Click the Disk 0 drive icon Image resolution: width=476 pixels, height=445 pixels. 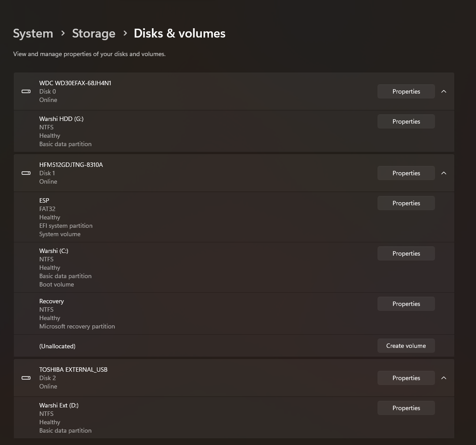pos(26,91)
